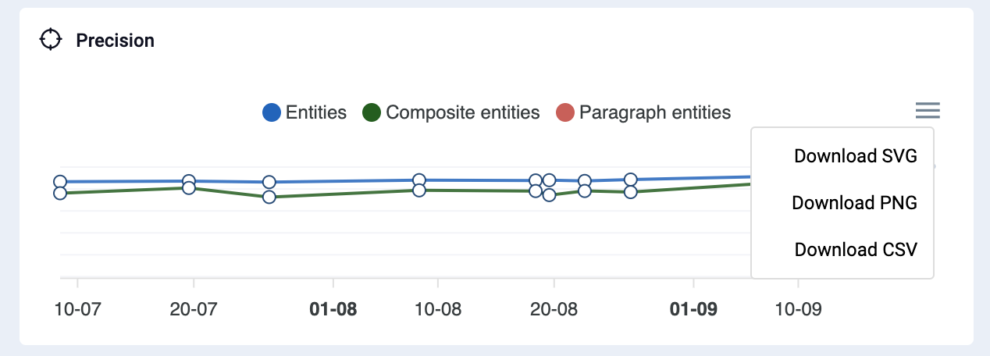This screenshot has height=356, width=990.
Task: Toggle the Composite entities series label
Action: [463, 112]
